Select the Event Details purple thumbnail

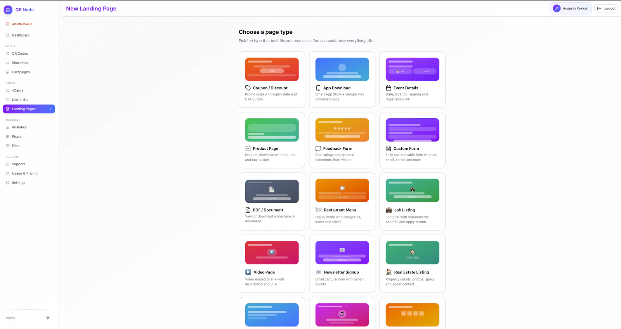pyautogui.click(x=412, y=69)
